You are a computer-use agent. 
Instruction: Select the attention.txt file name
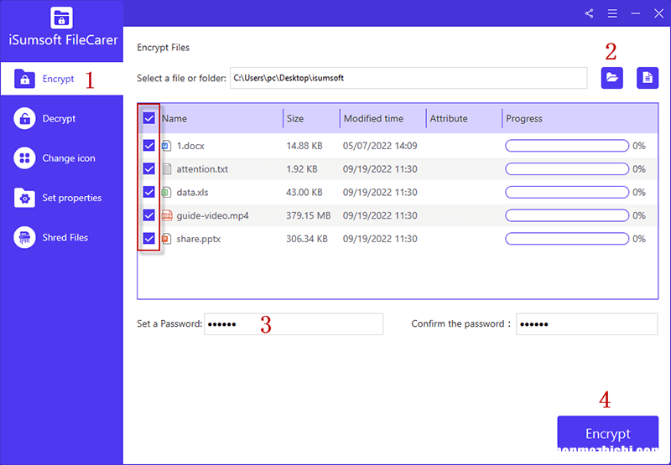point(202,168)
